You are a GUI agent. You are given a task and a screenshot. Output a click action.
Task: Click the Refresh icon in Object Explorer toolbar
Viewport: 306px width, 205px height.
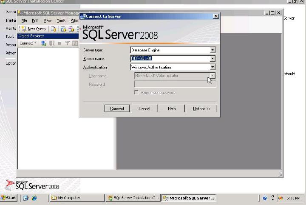point(75,43)
